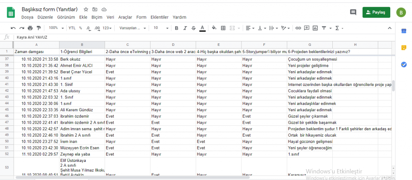Open the Veri menu

coord(110,17)
